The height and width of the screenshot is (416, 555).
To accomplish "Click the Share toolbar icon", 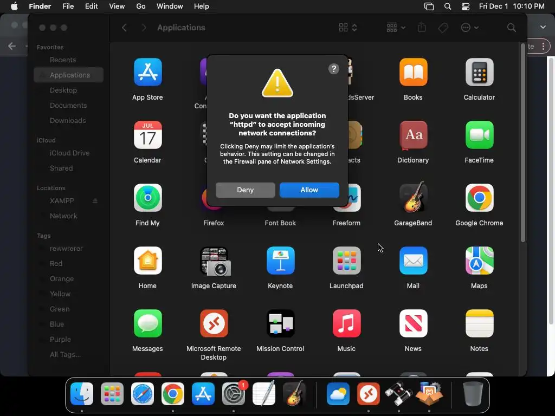I will [422, 27].
